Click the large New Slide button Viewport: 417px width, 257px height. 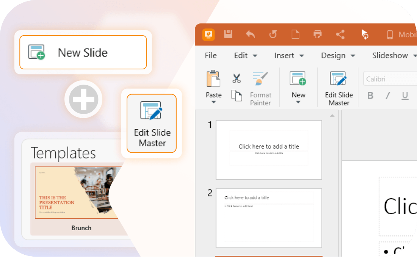pos(83,52)
